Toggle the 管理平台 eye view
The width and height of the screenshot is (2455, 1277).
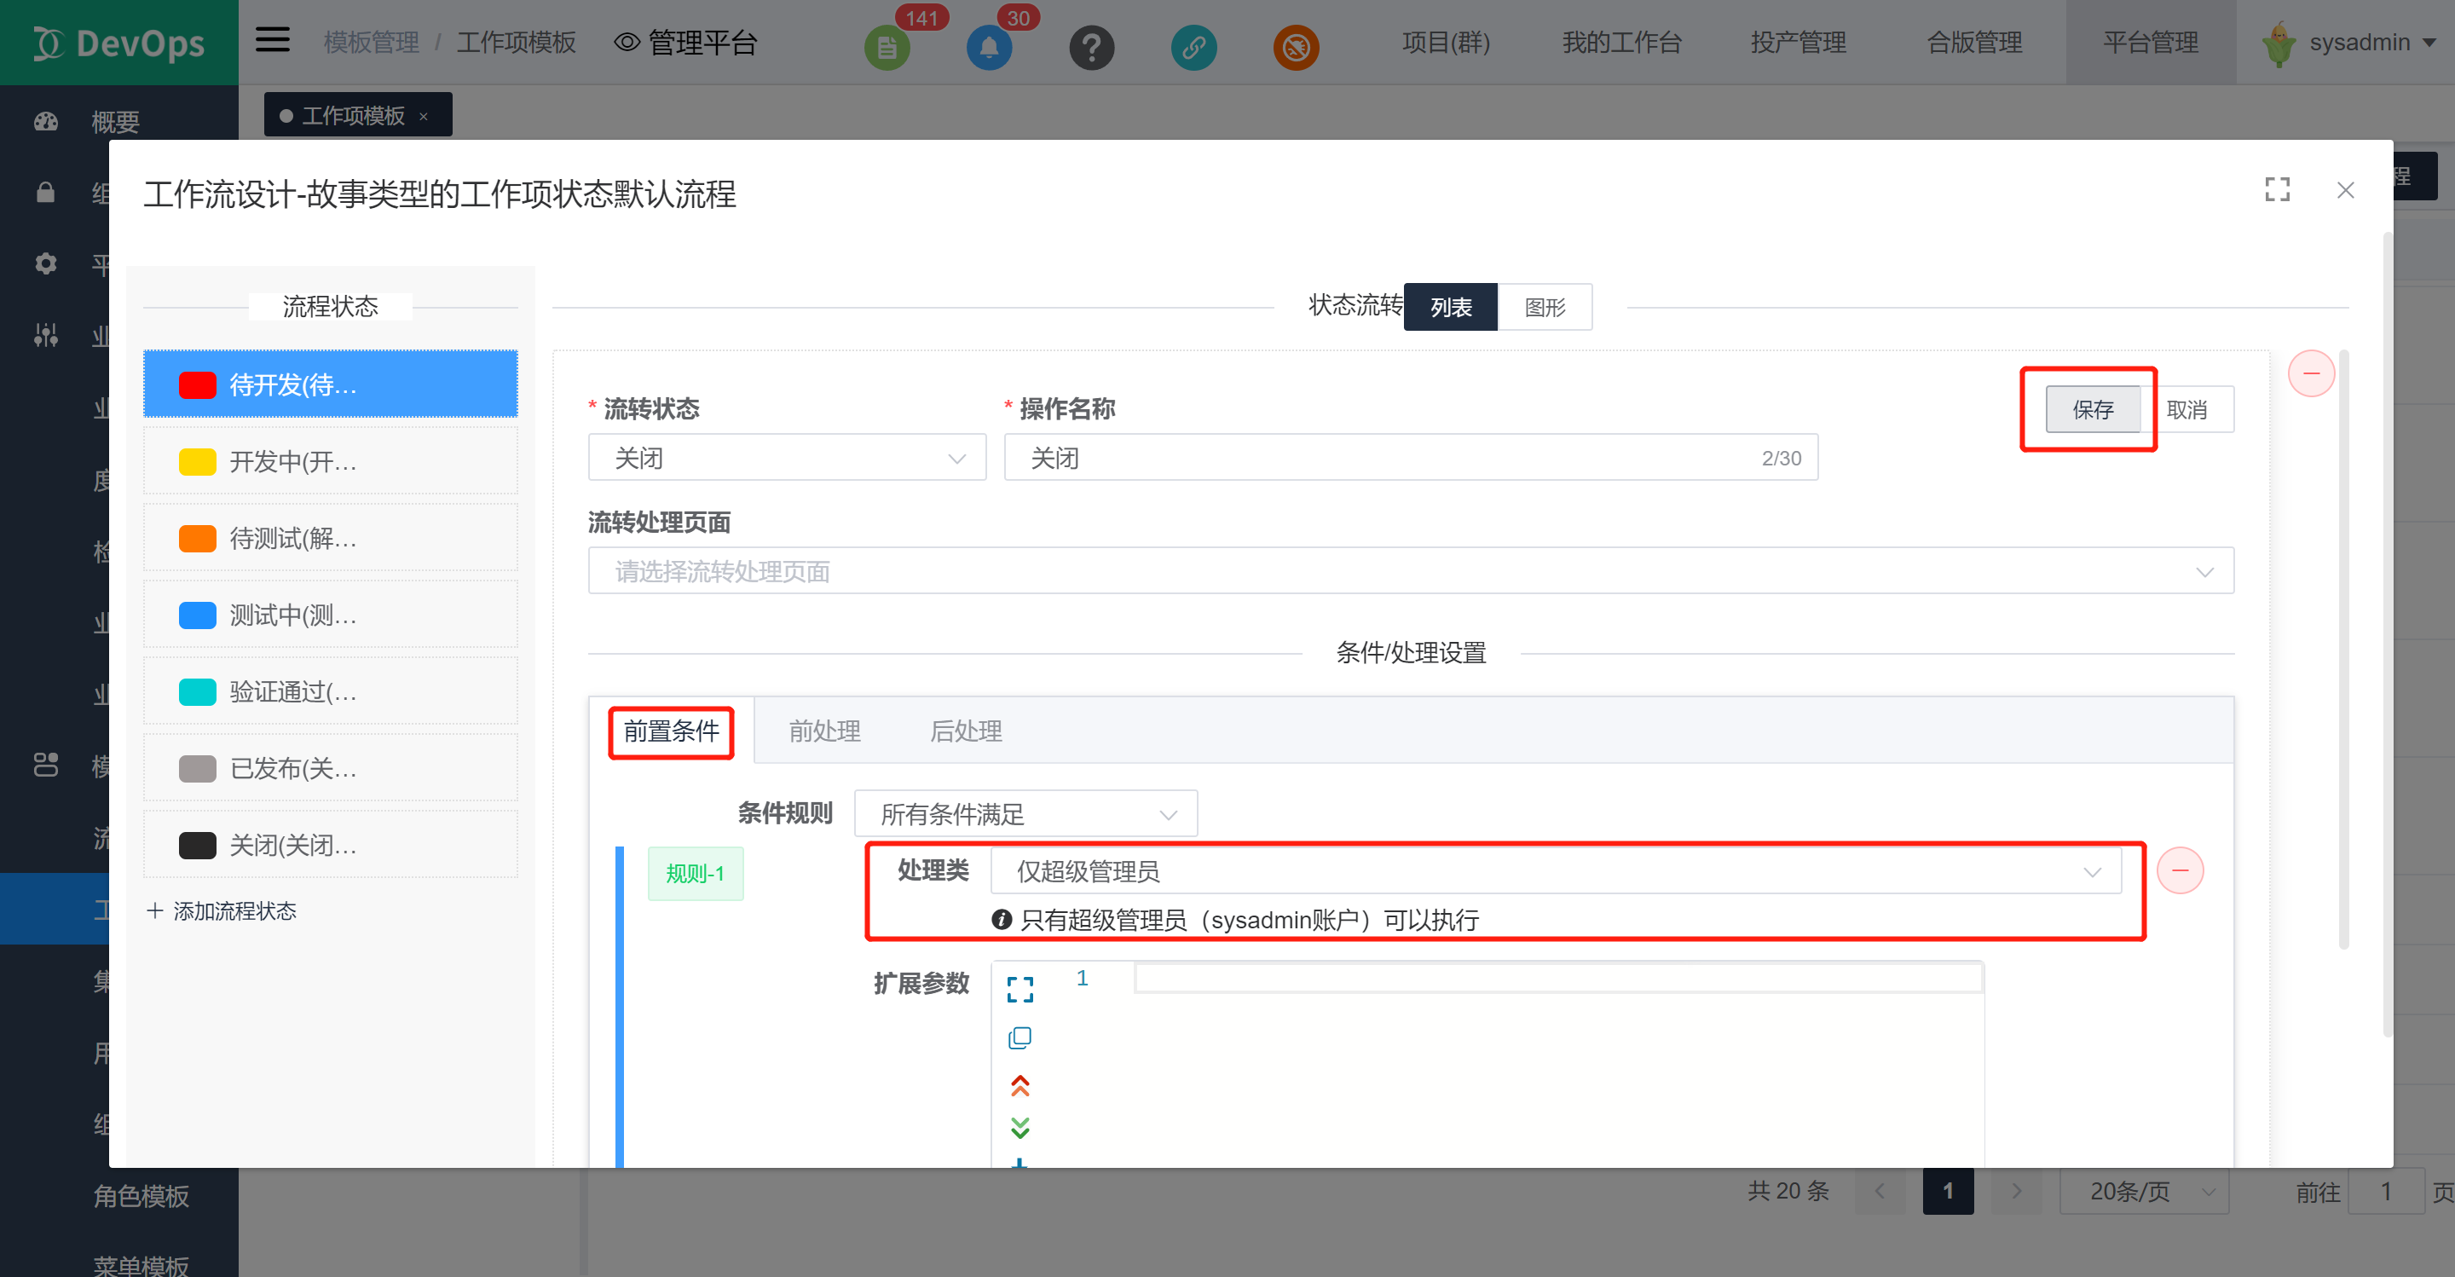click(x=627, y=42)
